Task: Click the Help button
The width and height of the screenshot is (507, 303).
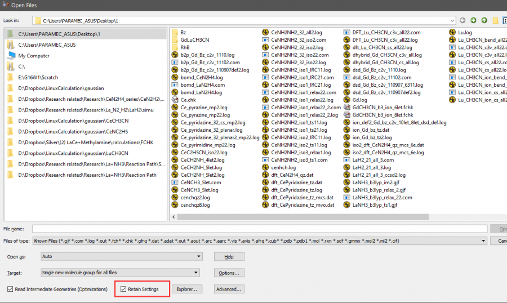Action: [229, 257]
